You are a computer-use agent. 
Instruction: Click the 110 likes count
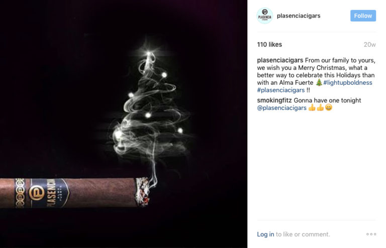point(269,45)
